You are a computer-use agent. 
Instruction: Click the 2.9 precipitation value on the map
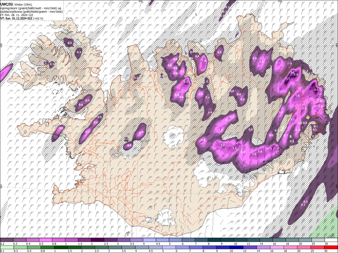[x=296, y=75]
